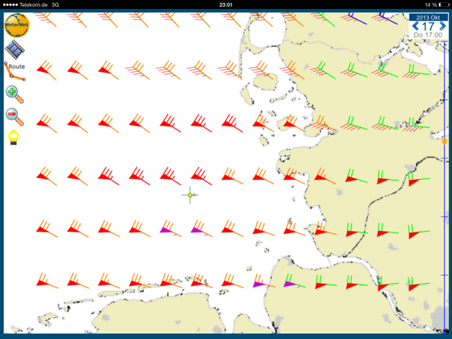Open the 2013 Okt month header
This screenshot has height=339, width=452.
click(x=429, y=17)
